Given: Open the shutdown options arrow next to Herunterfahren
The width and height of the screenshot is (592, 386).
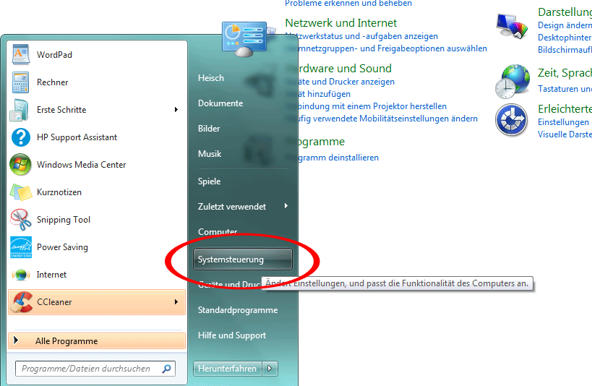Looking at the screenshot, I should point(270,368).
